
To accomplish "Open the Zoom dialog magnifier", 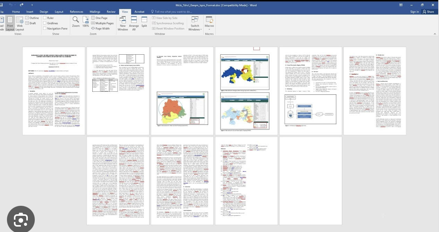I will (x=76, y=22).
